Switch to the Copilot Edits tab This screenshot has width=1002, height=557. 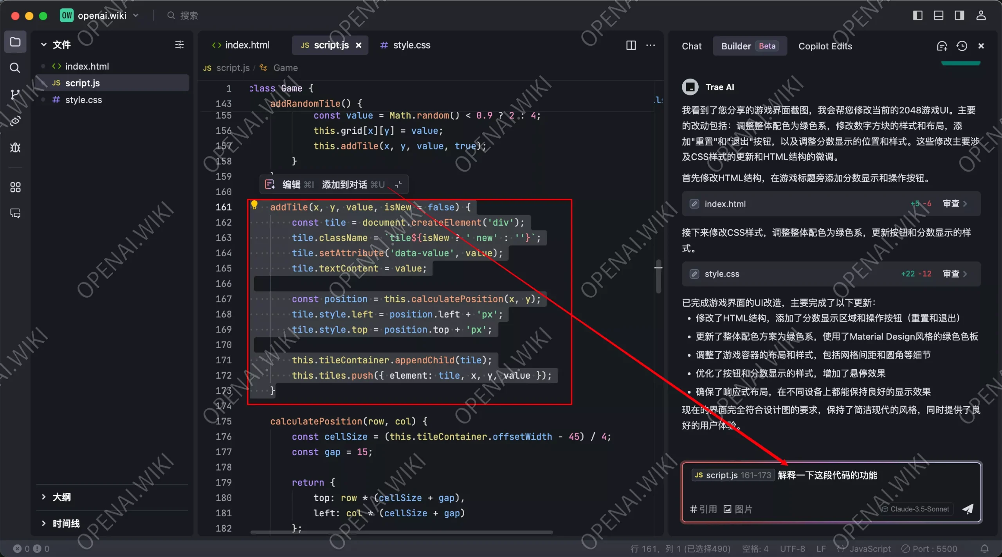click(825, 46)
